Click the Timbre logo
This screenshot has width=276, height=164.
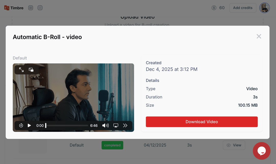coord(14,8)
